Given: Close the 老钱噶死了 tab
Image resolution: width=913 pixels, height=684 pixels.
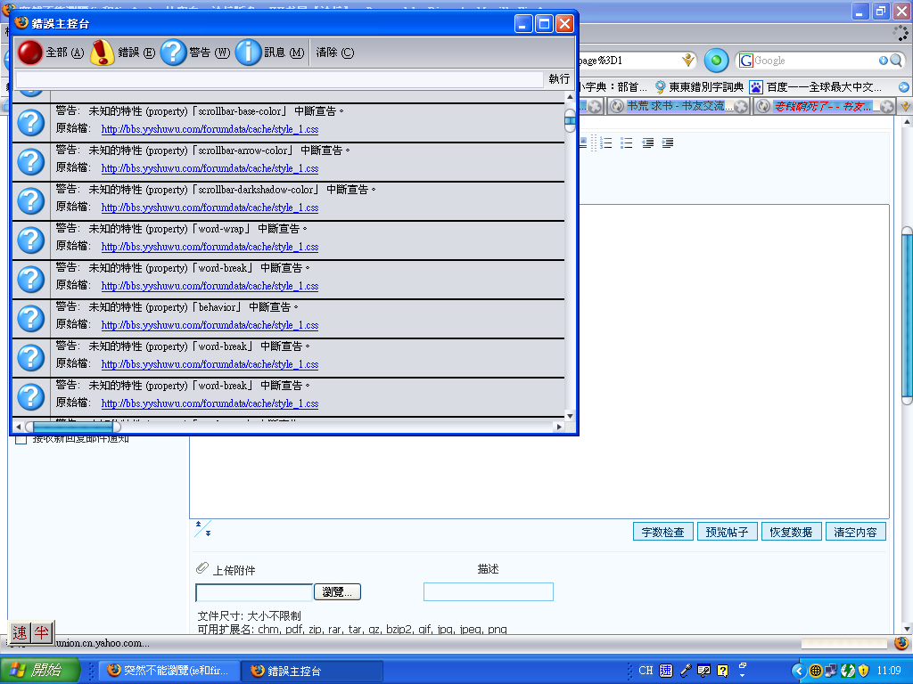Looking at the screenshot, I should click(x=886, y=107).
